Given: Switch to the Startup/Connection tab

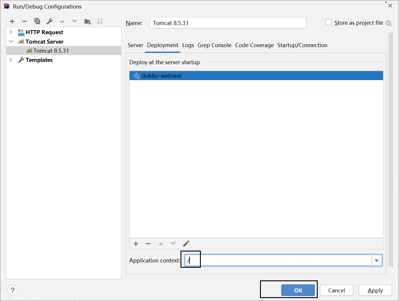Looking at the screenshot, I should tap(302, 45).
